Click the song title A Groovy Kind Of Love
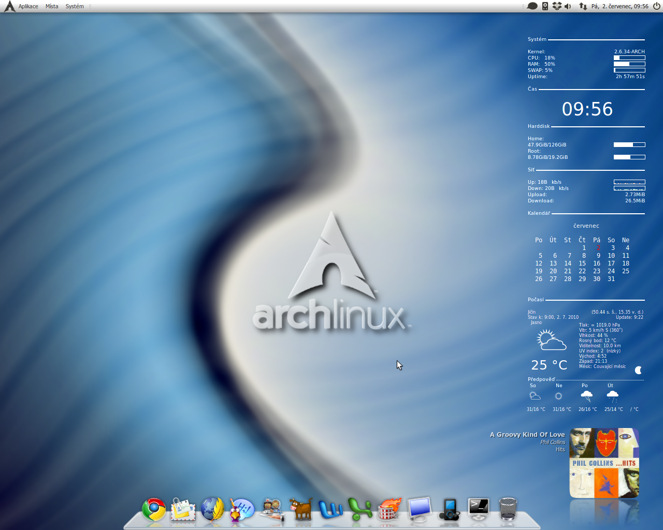Viewport: 663px width, 530px height. coord(527,435)
